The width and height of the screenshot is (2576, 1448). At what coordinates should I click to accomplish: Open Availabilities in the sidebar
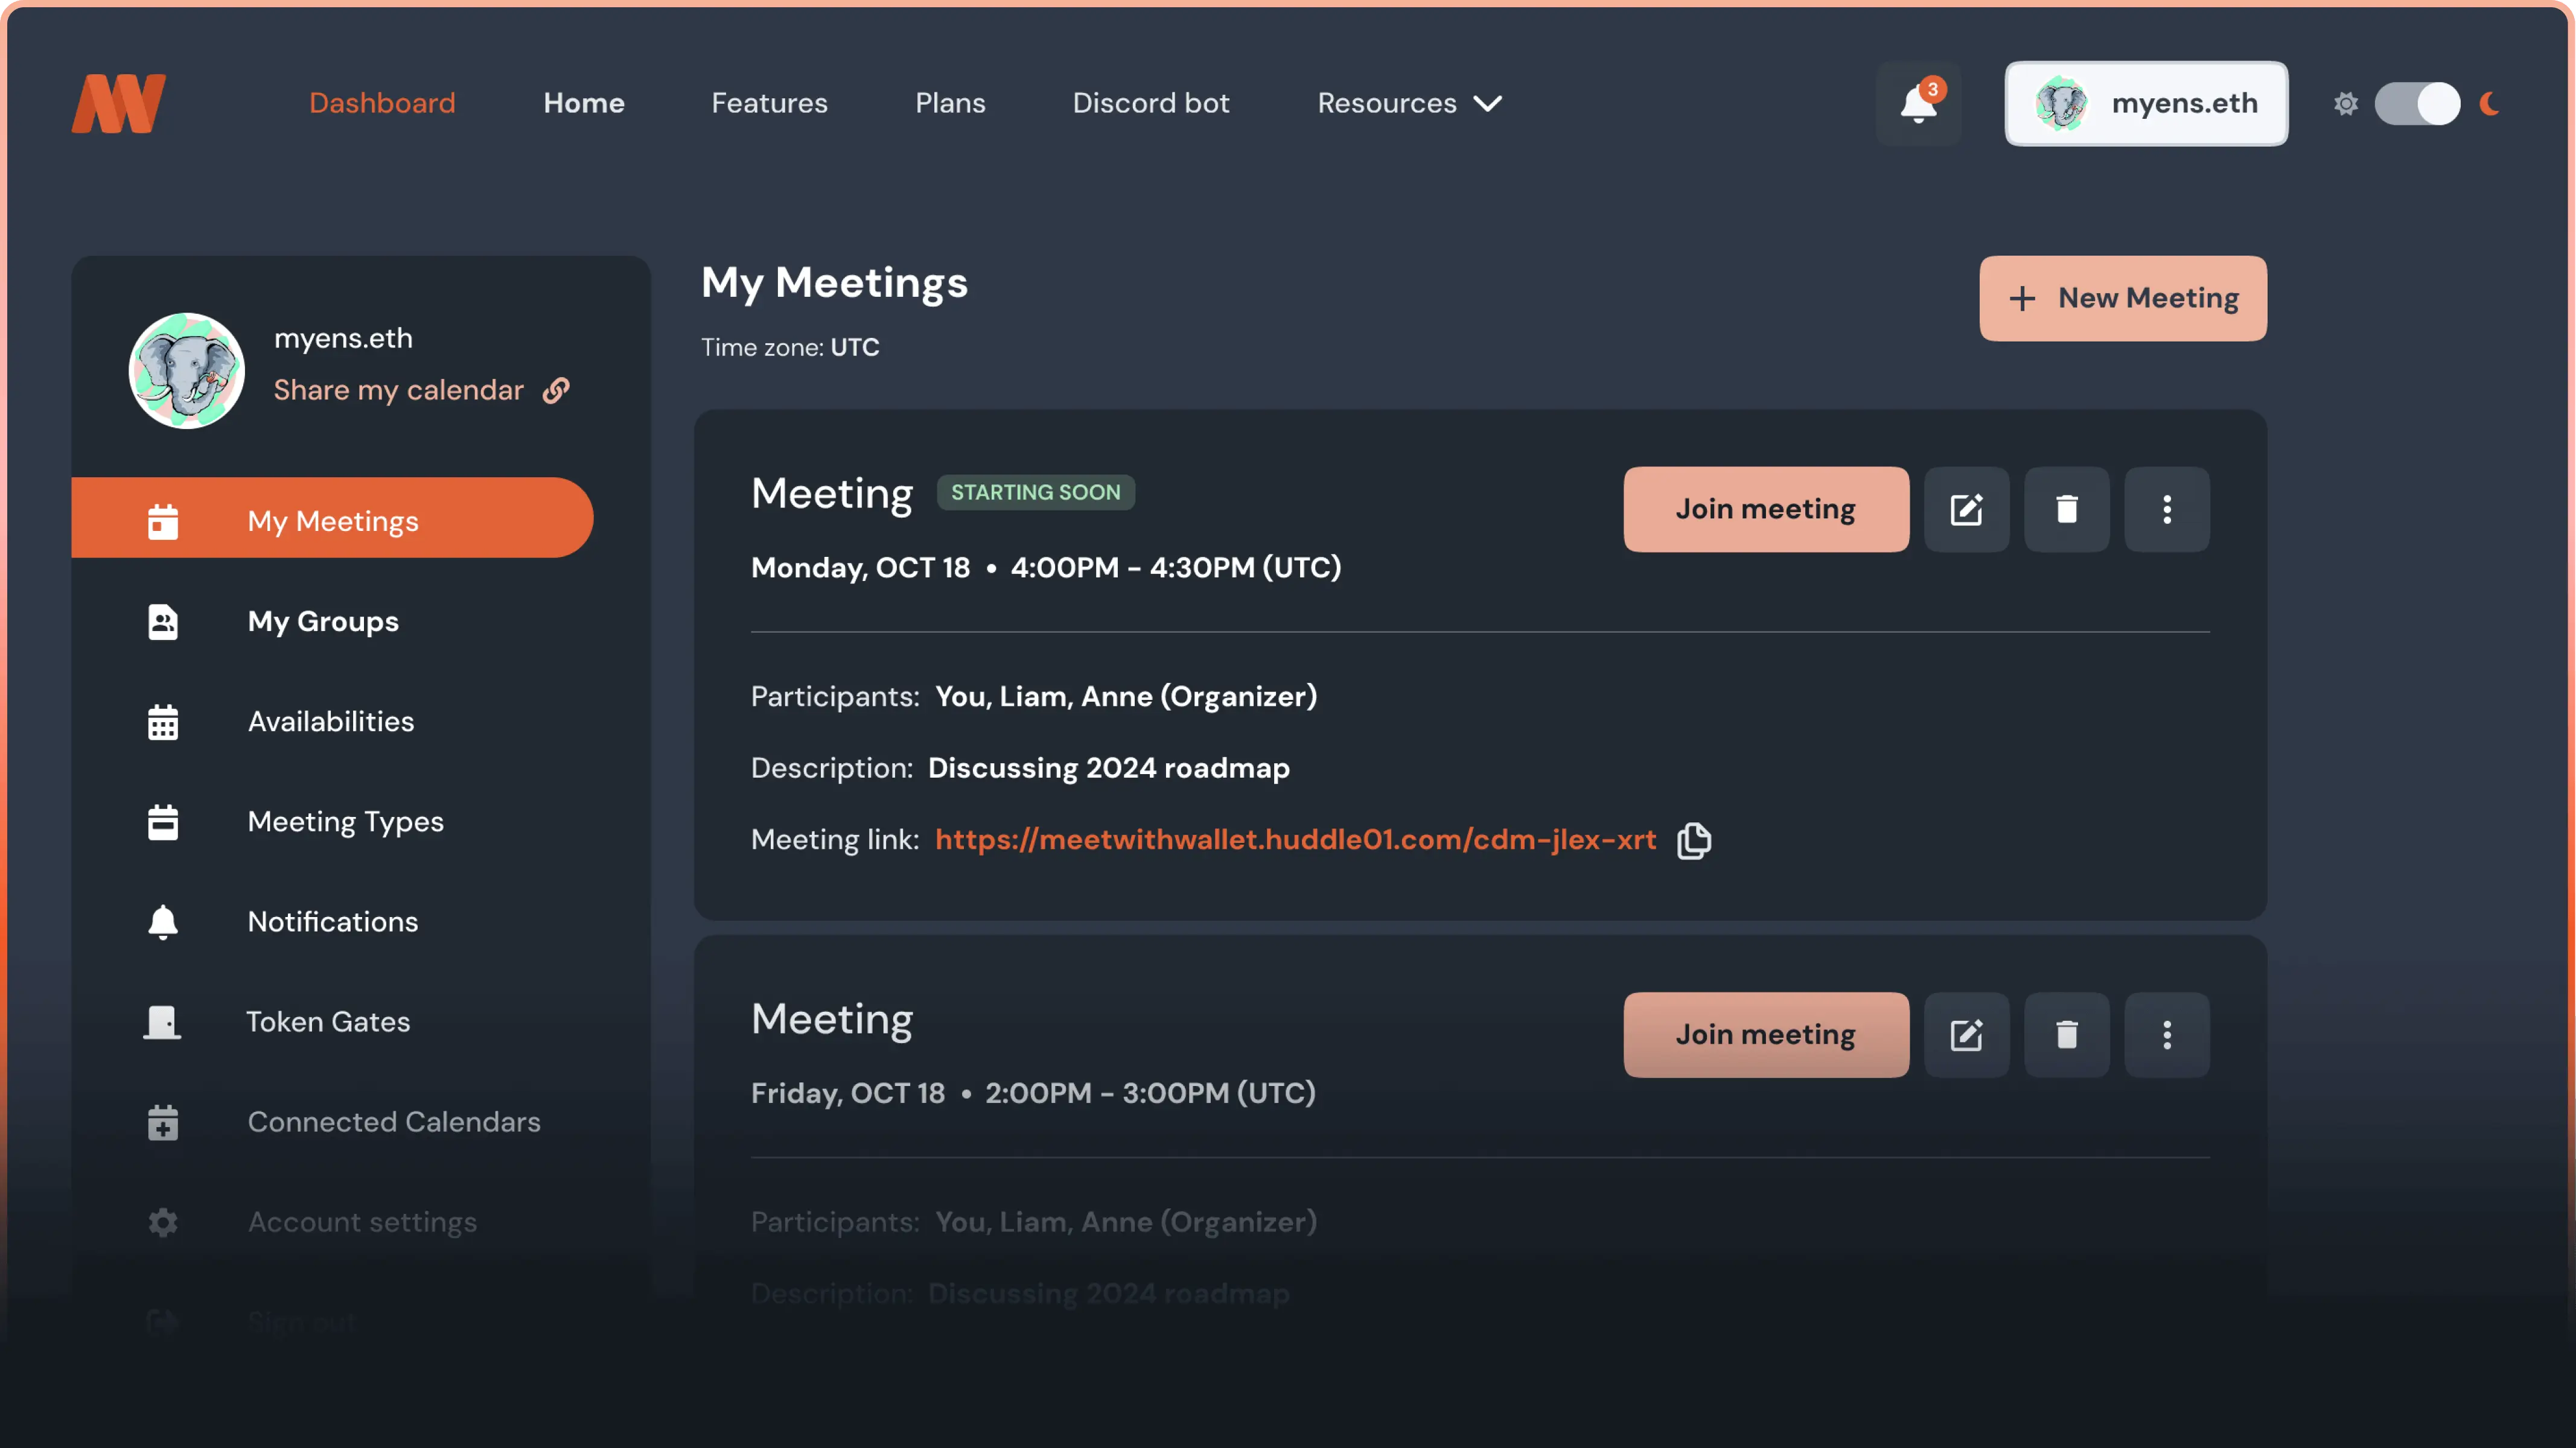[x=330, y=722]
